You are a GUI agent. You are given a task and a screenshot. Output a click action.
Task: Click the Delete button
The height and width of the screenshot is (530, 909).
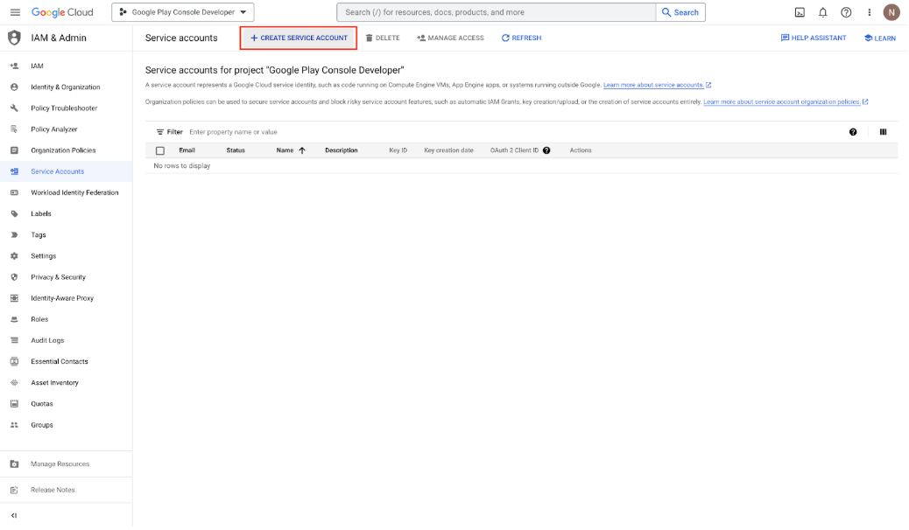pos(383,38)
